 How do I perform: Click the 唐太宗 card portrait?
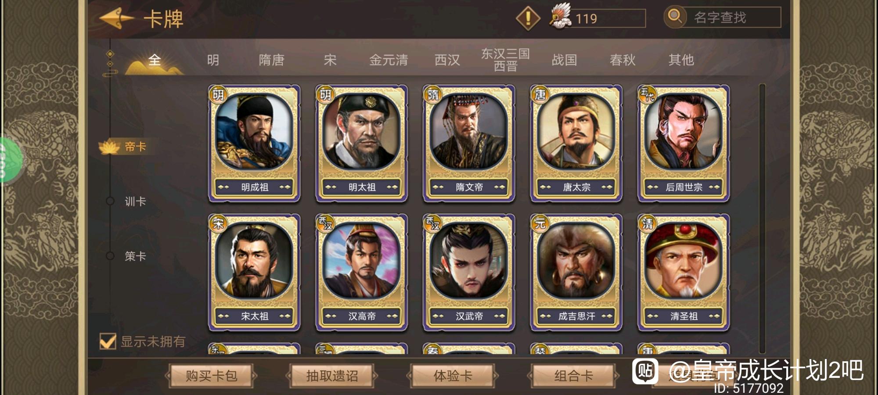[576, 132]
